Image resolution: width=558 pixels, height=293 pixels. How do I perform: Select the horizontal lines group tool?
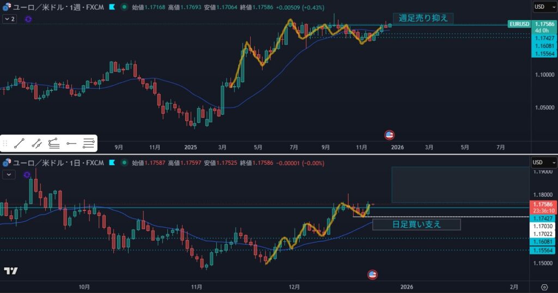(x=88, y=144)
